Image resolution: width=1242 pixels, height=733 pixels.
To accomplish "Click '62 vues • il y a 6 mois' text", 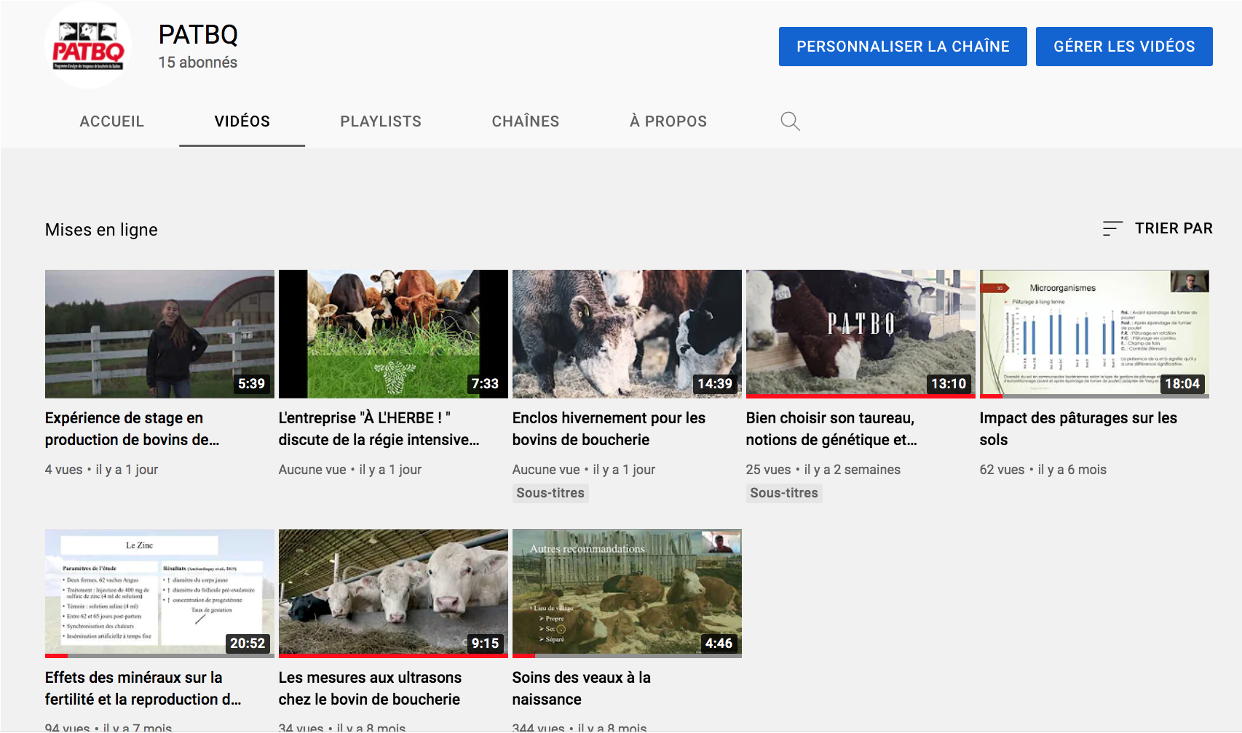I will 1043,470.
